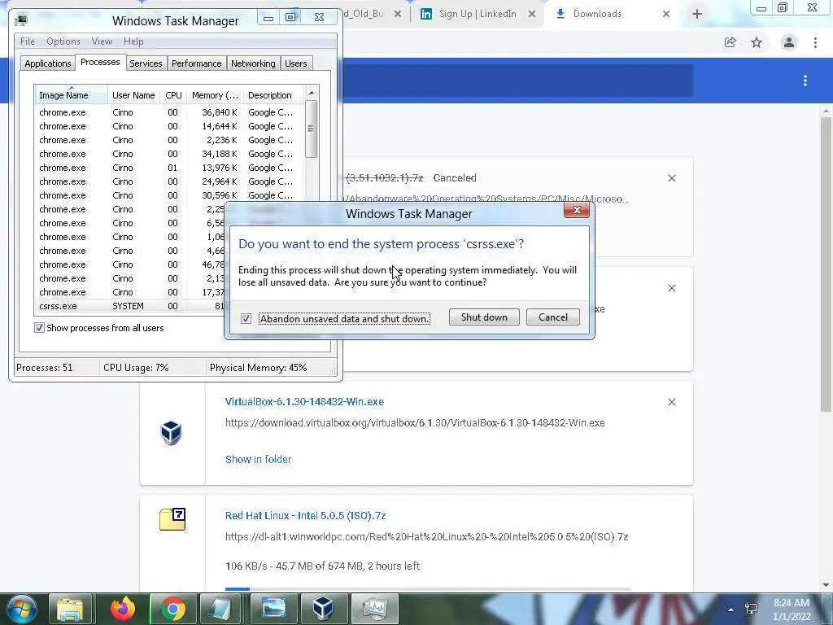The image size is (833, 625).
Task: Open Task Manager Help menu
Action: point(133,42)
